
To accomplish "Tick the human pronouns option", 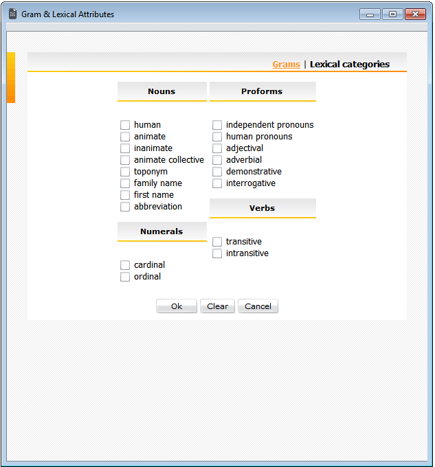I will tap(217, 137).
